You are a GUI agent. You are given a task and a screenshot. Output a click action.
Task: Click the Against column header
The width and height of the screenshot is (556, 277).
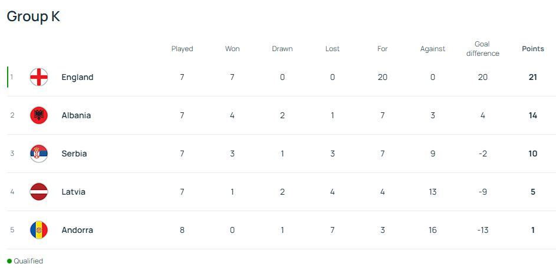[x=433, y=49]
